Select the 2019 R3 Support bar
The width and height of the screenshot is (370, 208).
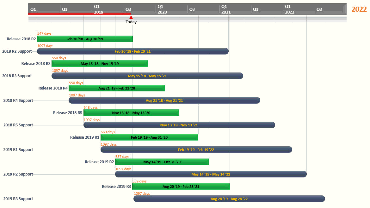[229, 199]
